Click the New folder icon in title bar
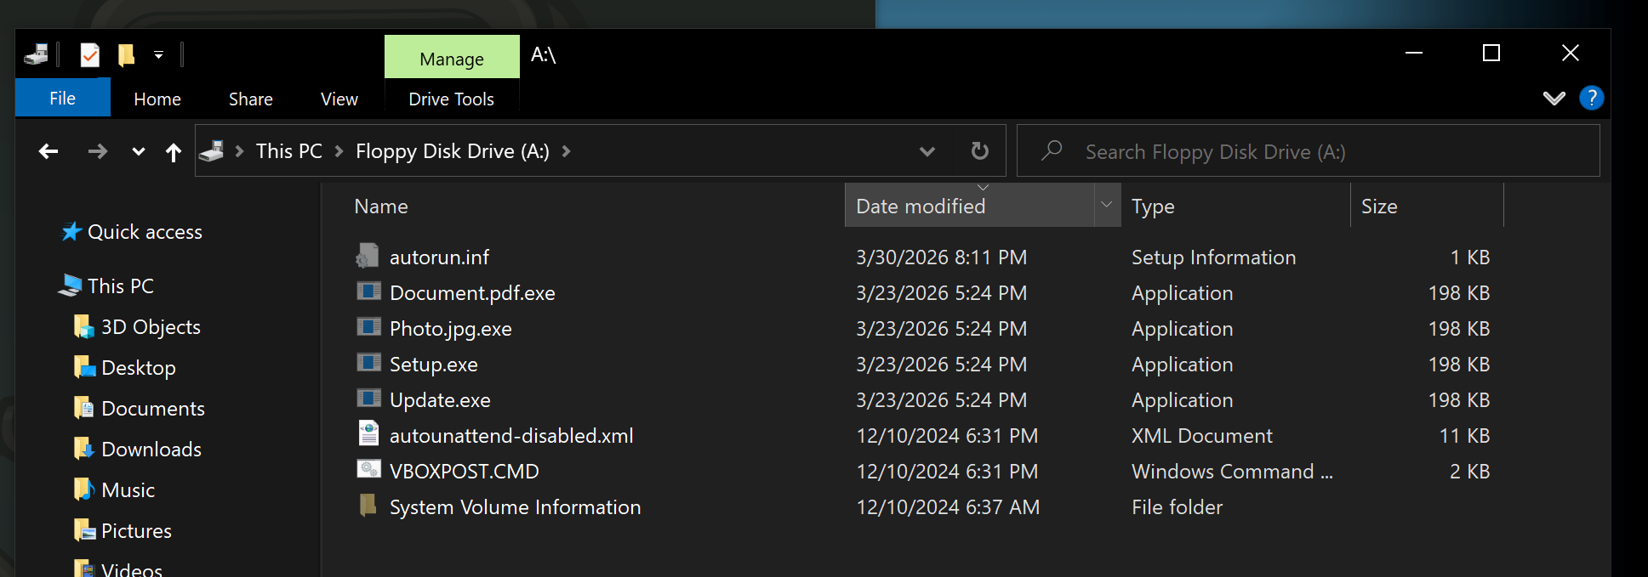This screenshot has width=1648, height=577. click(126, 55)
